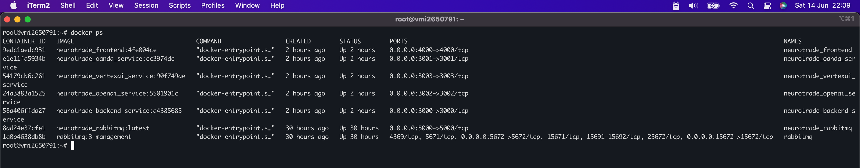
Task: Close the iTerm2 window with red button
Action: point(7,19)
